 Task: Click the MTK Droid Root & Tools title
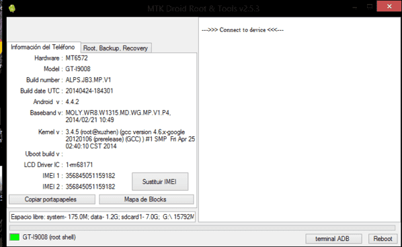click(x=203, y=9)
